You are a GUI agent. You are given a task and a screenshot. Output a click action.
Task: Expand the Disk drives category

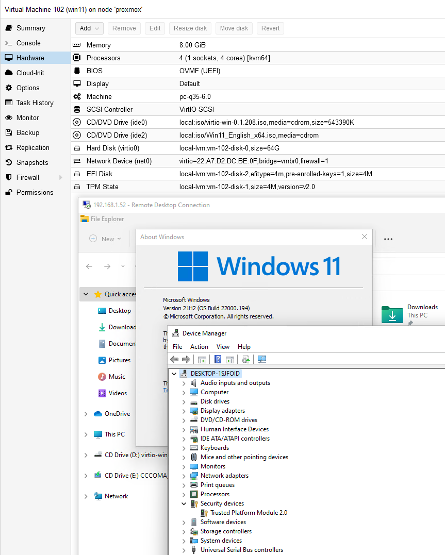click(184, 402)
